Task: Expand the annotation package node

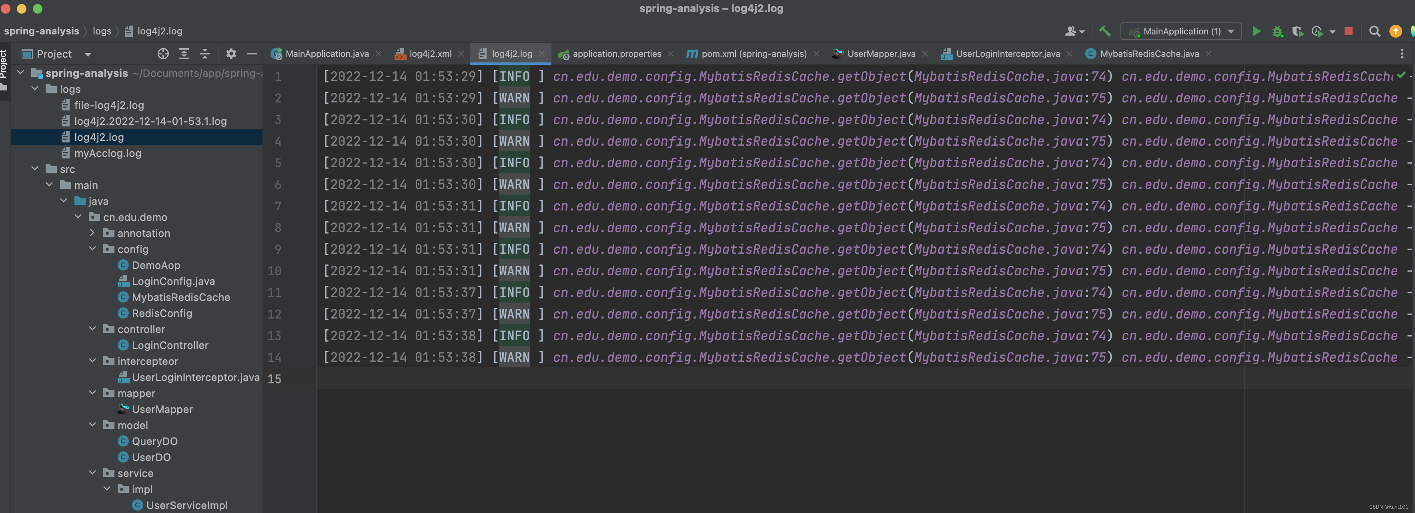Action: (x=93, y=233)
